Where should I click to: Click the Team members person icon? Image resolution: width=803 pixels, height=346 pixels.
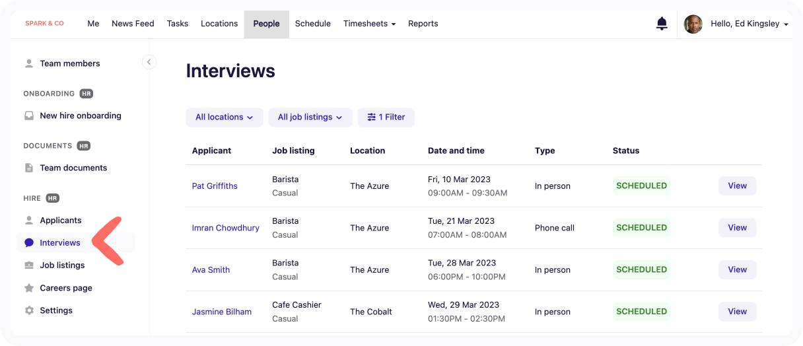[29, 63]
